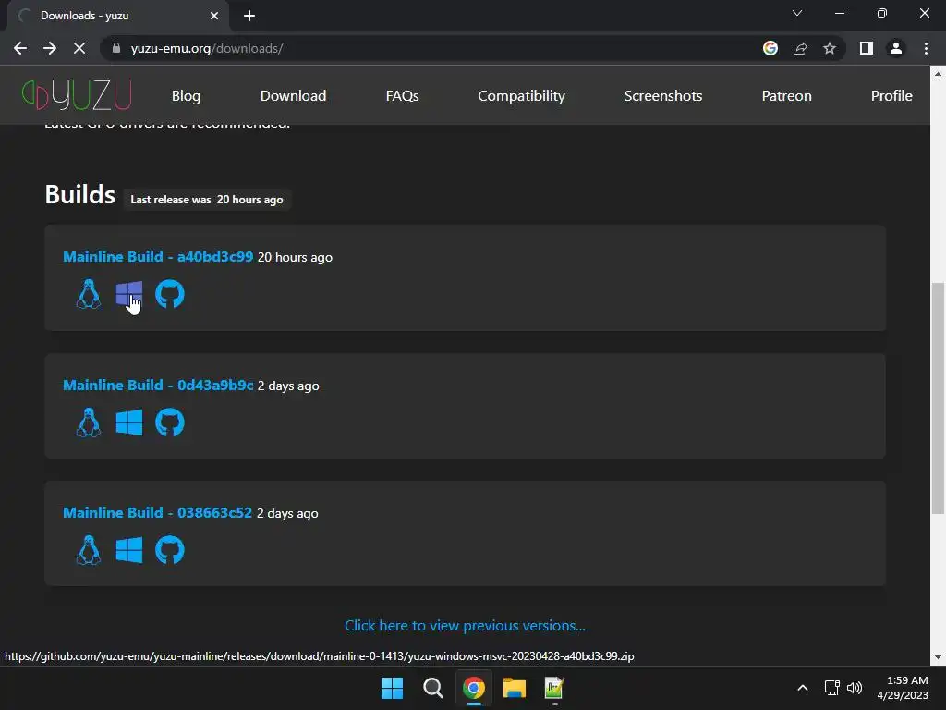This screenshot has width=946, height=710.
Task: Share this page via the share icon
Action: [x=800, y=48]
